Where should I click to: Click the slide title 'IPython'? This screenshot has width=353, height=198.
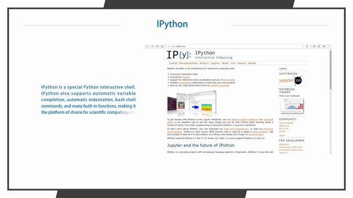[x=172, y=24]
